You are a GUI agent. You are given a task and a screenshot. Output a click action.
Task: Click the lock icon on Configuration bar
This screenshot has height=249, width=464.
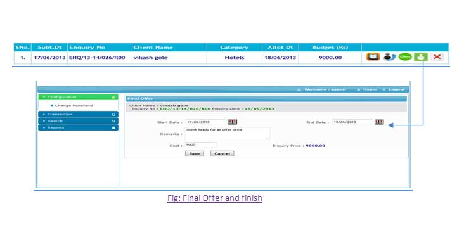[x=113, y=98]
